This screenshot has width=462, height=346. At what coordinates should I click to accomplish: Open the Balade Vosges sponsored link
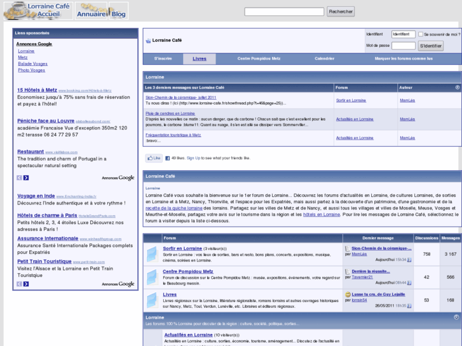[32, 63]
